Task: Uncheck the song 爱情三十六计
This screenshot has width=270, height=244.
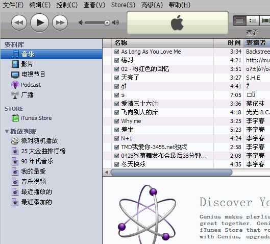Action: [x=117, y=104]
